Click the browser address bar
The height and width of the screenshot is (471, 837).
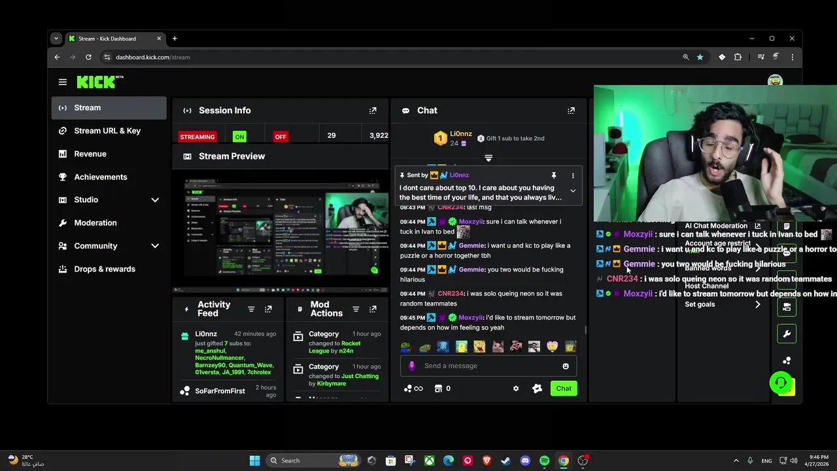coord(392,57)
